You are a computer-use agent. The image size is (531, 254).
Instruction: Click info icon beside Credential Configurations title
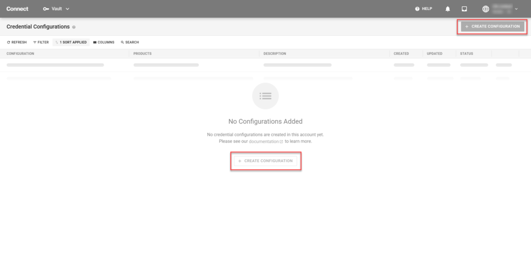point(74,27)
